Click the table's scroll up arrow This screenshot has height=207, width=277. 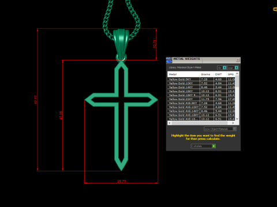pyautogui.click(x=237, y=74)
